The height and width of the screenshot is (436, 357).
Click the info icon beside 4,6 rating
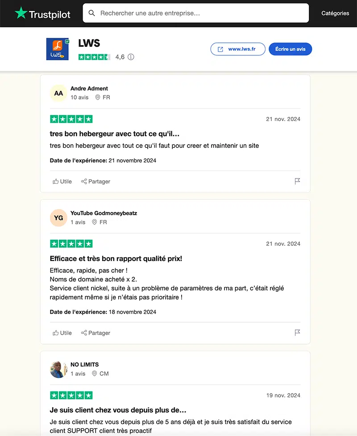pos(131,57)
